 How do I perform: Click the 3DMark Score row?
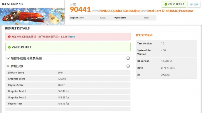click(x=68, y=73)
